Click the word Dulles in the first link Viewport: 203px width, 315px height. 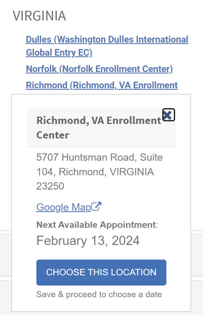point(39,40)
